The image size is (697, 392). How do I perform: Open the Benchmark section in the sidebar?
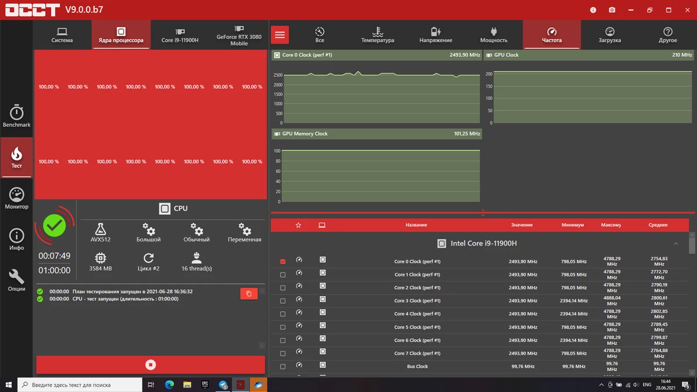click(16, 116)
